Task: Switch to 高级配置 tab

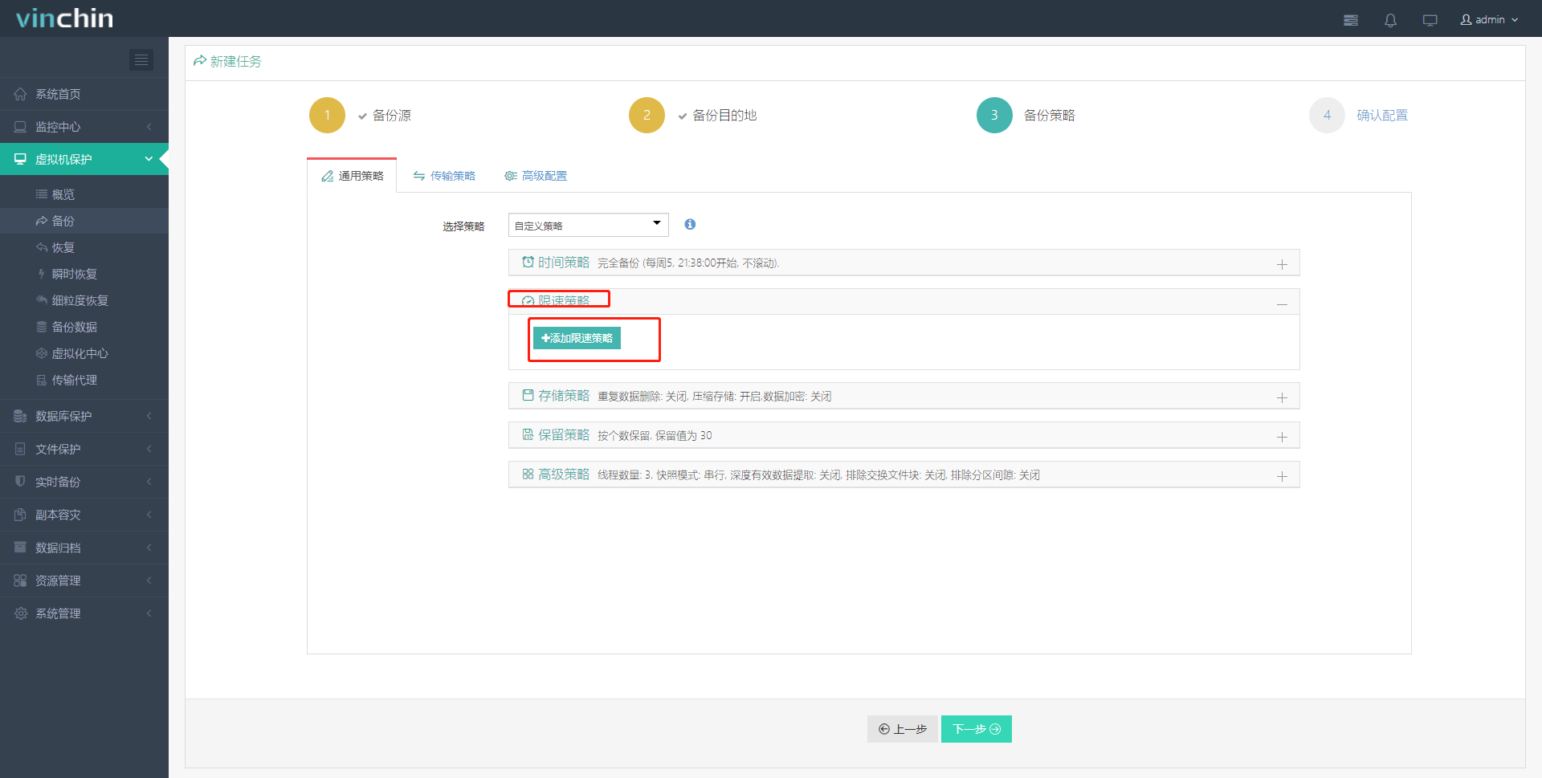Action: pyautogui.click(x=536, y=176)
